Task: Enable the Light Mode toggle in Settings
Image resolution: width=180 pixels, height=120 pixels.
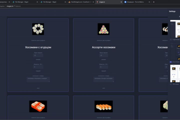Action: (x=171, y=39)
